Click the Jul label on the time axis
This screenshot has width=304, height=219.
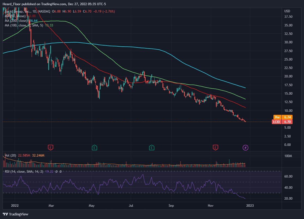click(131, 206)
